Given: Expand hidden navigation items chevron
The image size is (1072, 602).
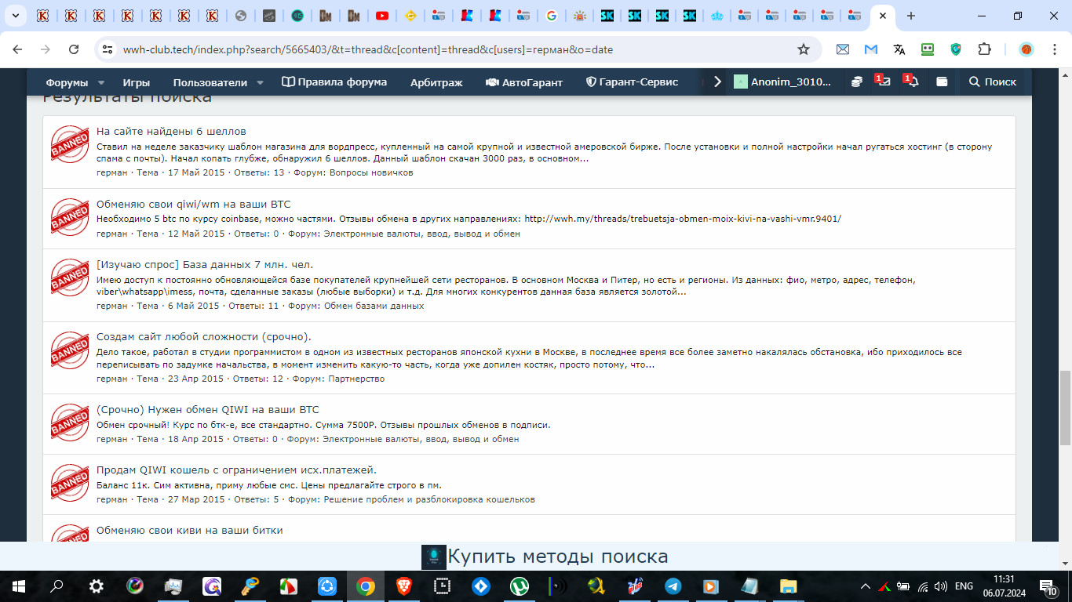Looking at the screenshot, I should click(717, 82).
